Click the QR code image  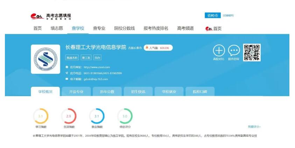pyautogui.click(x=252, y=52)
